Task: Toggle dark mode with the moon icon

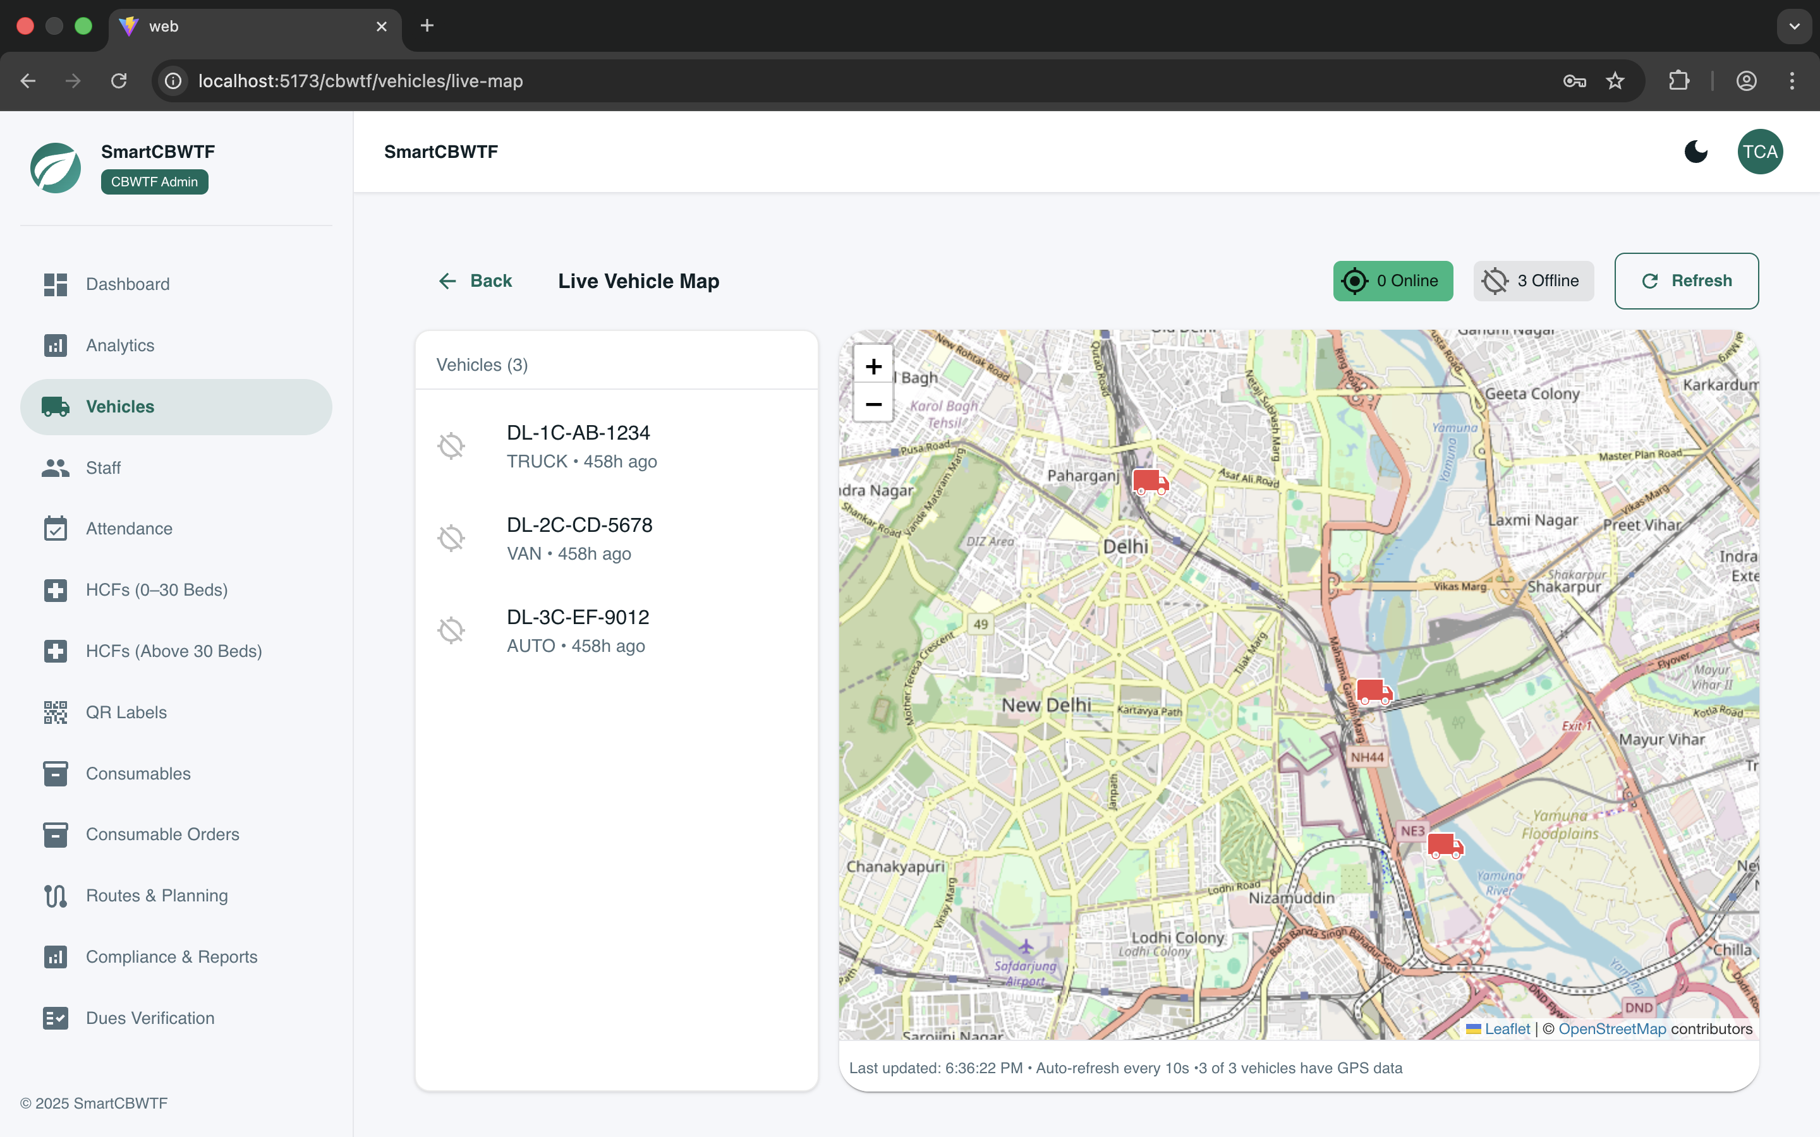Action: coord(1696,151)
